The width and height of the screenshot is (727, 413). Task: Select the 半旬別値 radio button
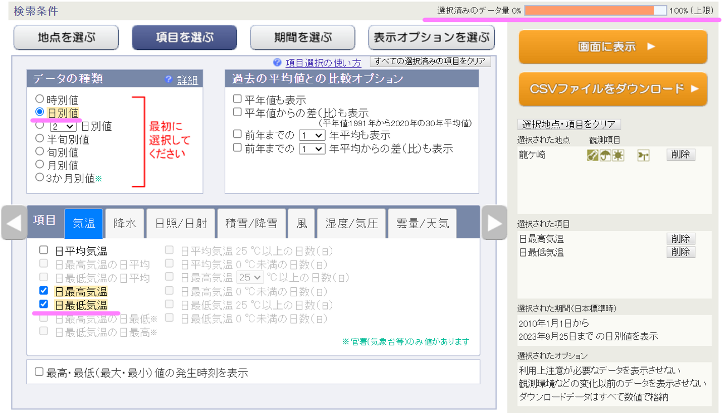pos(39,138)
